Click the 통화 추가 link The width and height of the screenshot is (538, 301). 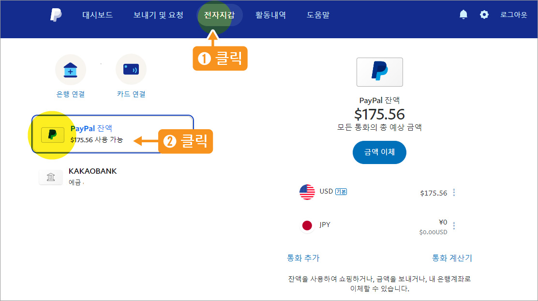[303, 258]
